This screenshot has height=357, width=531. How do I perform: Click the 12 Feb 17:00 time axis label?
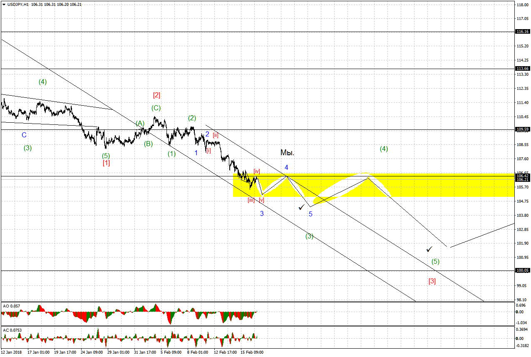click(x=225, y=352)
